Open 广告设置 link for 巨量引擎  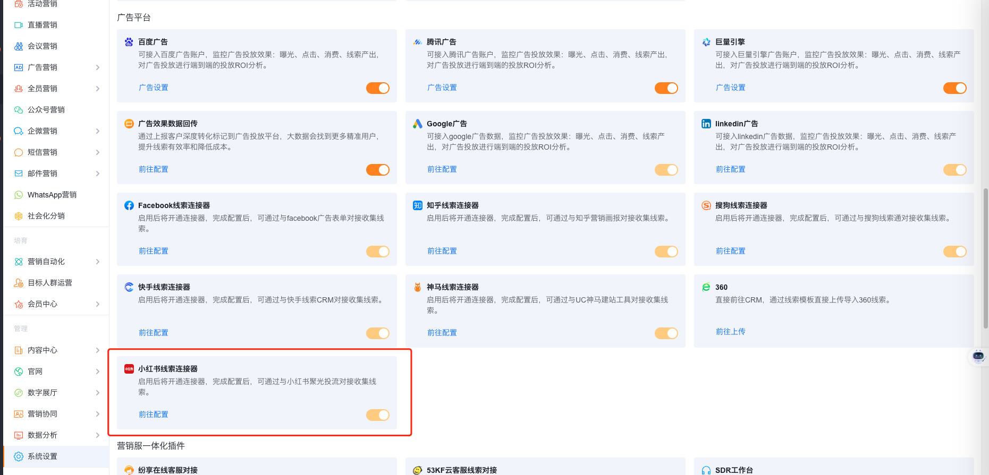pos(731,88)
